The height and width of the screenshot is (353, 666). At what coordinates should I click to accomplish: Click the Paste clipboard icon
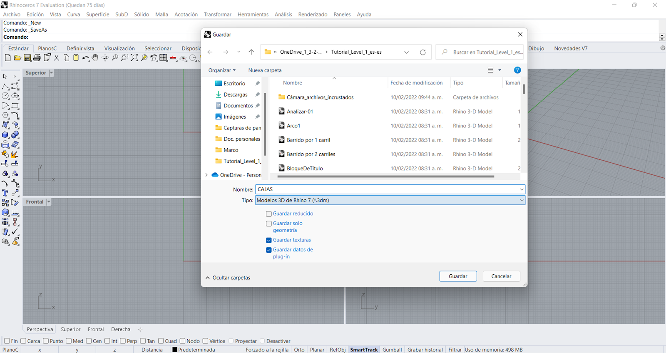76,58
